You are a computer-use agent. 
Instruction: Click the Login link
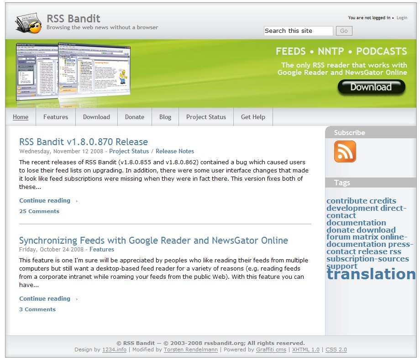point(402,18)
